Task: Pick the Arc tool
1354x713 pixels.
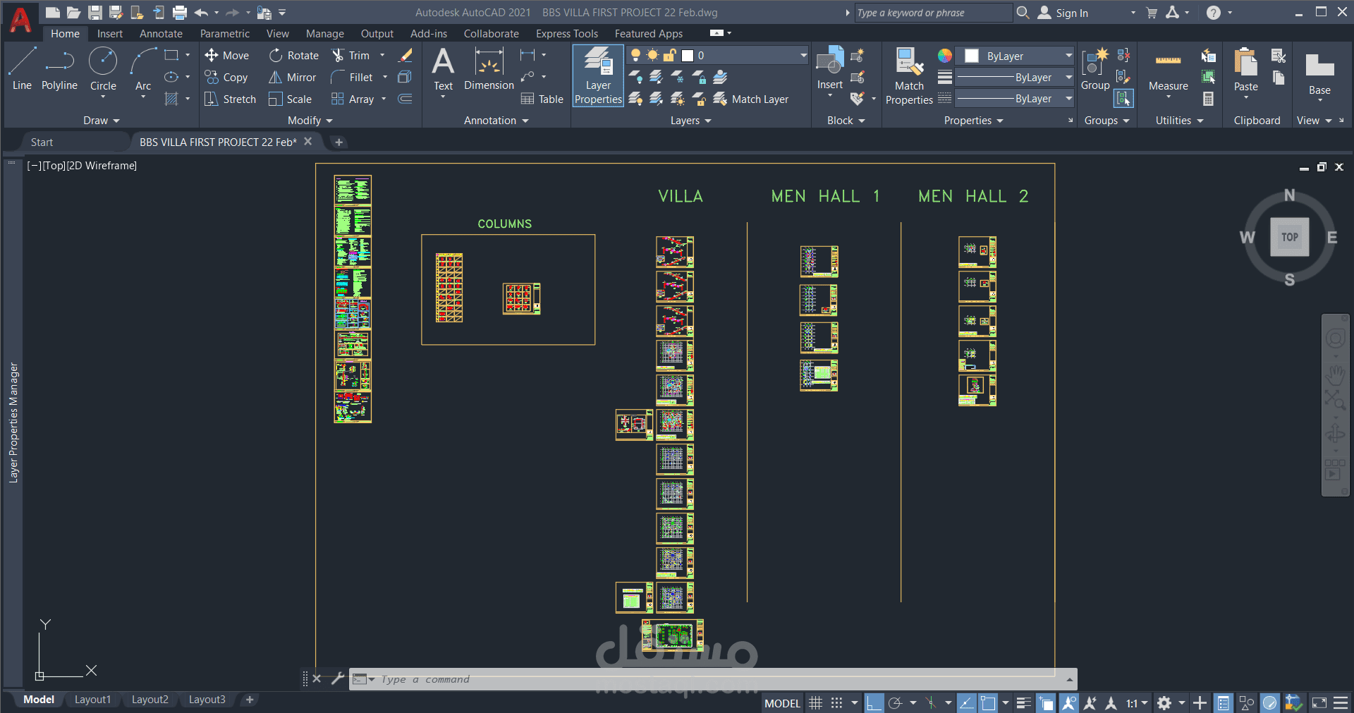Action: (x=143, y=69)
